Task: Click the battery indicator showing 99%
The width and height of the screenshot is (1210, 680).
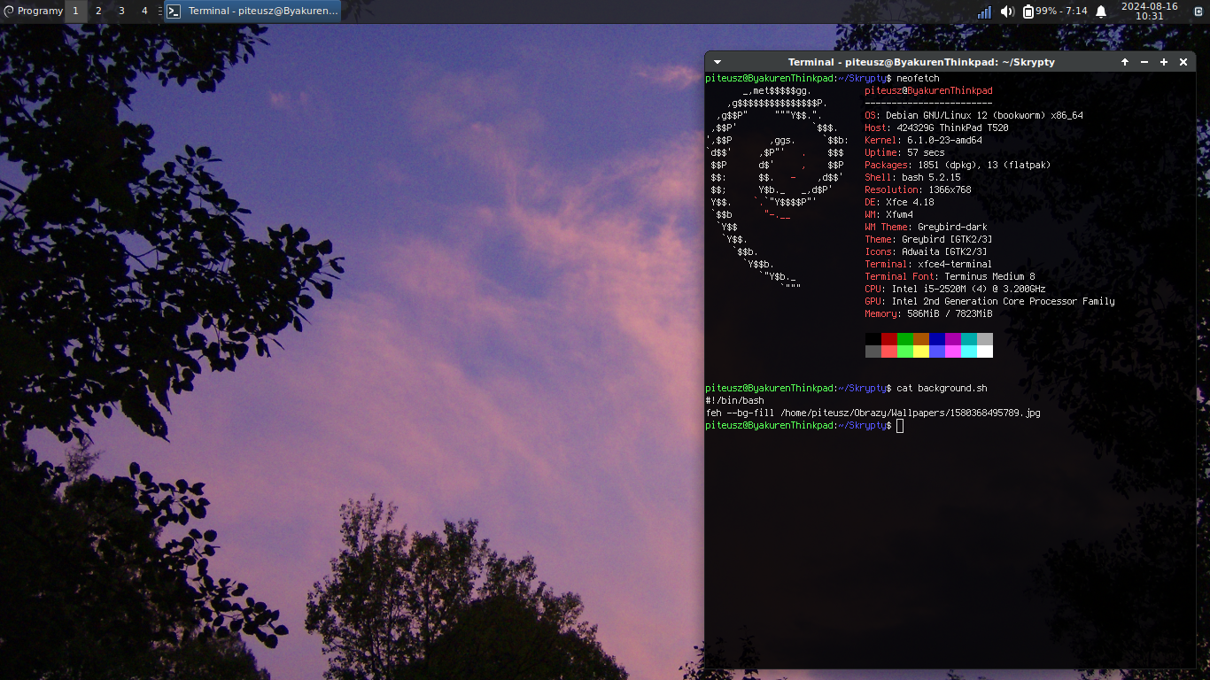Action: point(1054,12)
